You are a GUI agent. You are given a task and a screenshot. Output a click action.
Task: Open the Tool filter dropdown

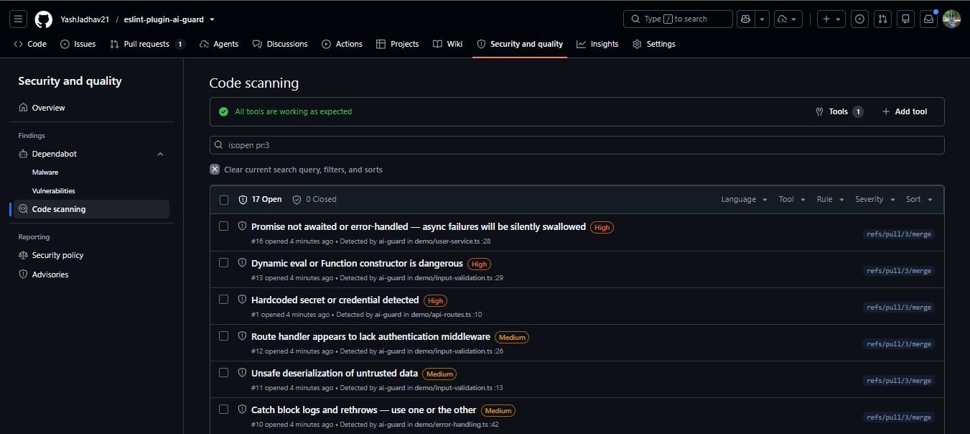(791, 199)
